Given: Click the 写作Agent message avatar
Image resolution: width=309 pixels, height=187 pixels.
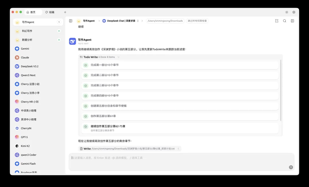Looking at the screenshot, I should (x=72, y=41).
